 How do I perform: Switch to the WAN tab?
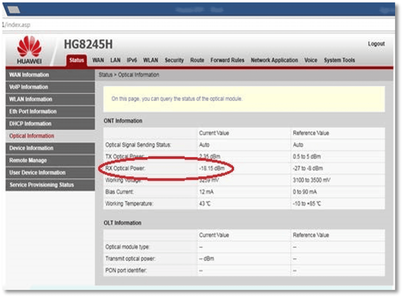click(x=98, y=60)
